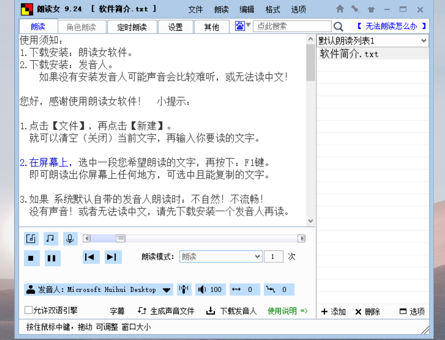The width and height of the screenshot is (445, 340).
Task: Click the microphone icon
Action: click(x=70, y=239)
